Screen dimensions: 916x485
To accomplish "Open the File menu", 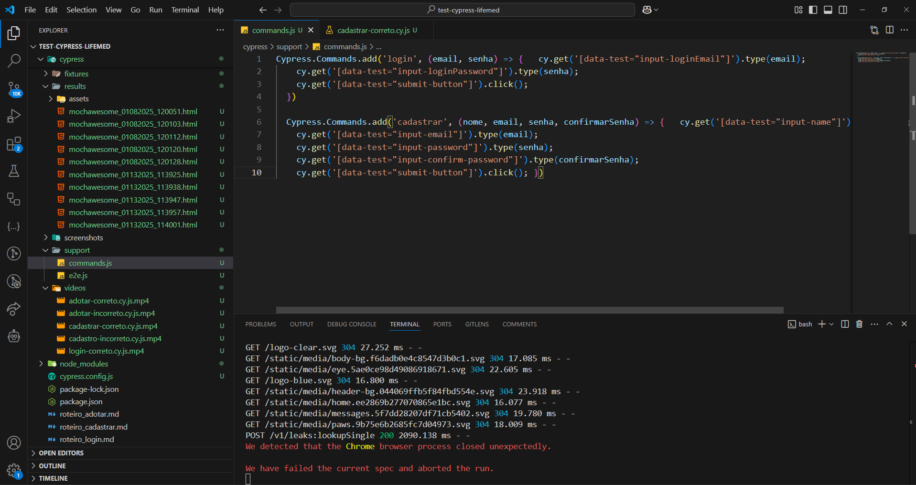I will [x=30, y=10].
